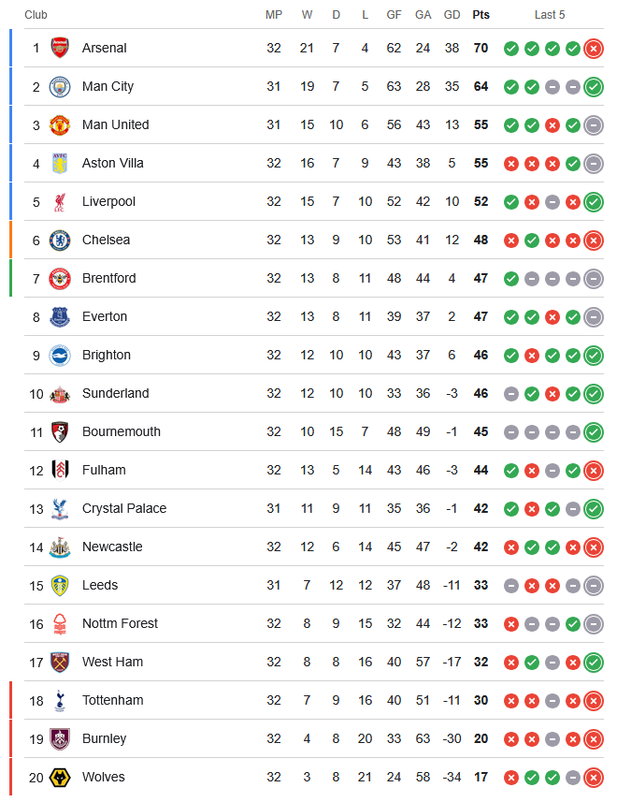Screen dimensions: 617x802
Task: Click the Wolves club crest
Action: pos(58,777)
